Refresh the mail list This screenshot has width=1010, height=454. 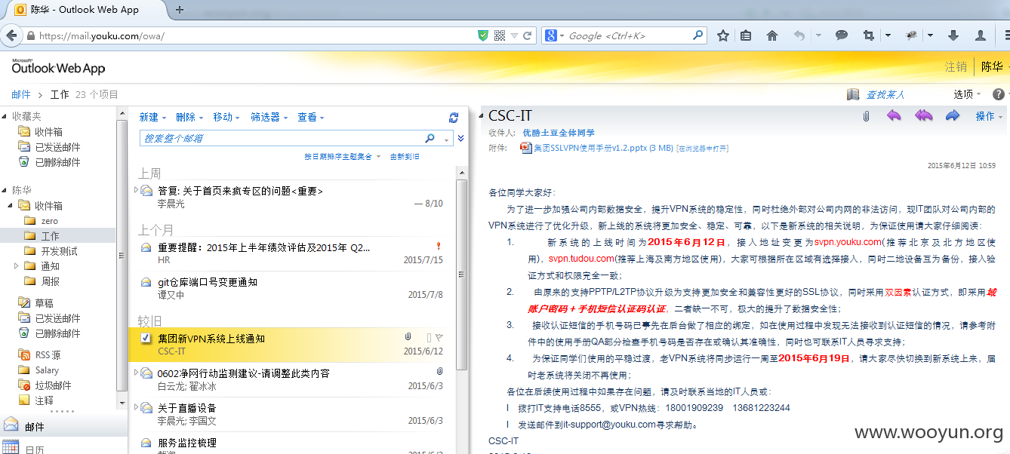[454, 118]
